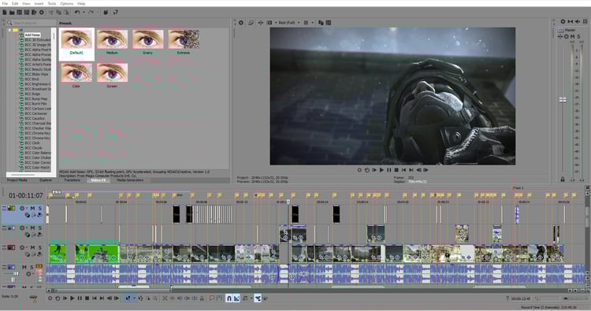Open Video Preview properties gear icon
This screenshot has height=311, width=591.
pyautogui.click(x=241, y=23)
